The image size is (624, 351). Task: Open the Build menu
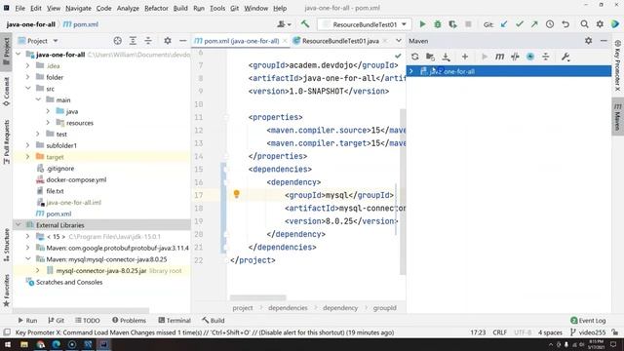pos(180,8)
